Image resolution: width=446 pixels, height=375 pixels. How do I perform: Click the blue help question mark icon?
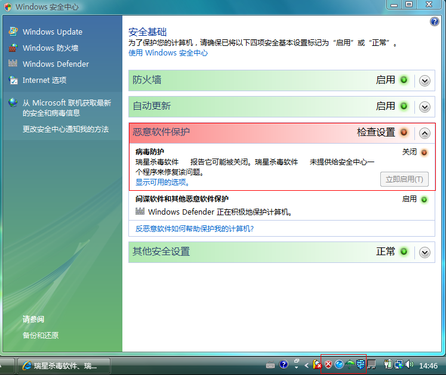(434, 21)
